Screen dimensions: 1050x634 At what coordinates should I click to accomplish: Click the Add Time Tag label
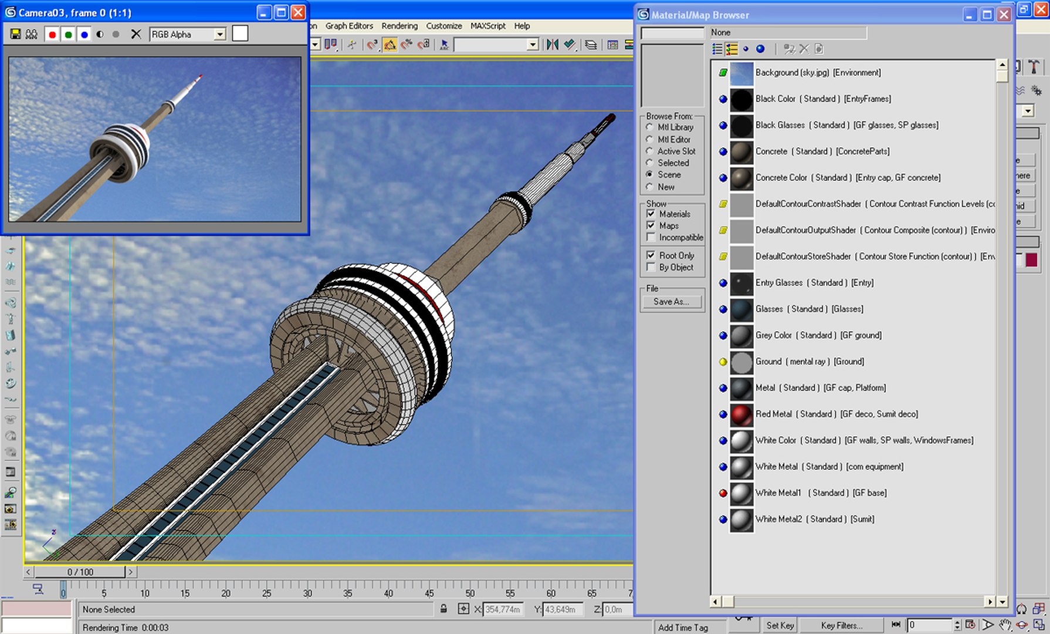tap(683, 628)
